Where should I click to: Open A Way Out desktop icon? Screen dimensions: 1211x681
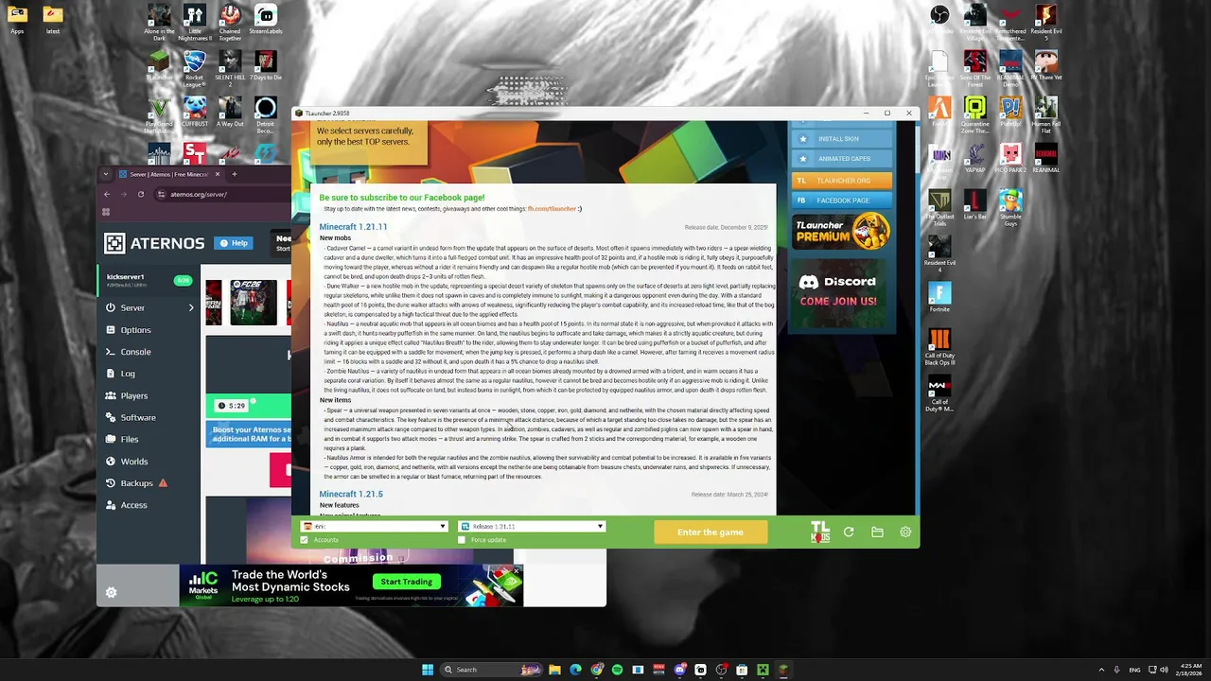click(230, 112)
